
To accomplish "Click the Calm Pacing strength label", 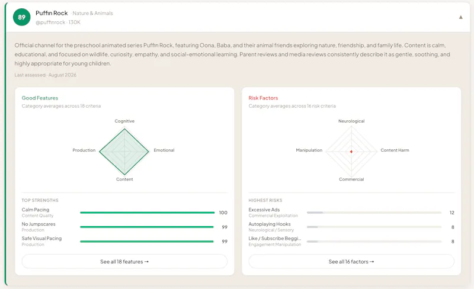I will [36, 210].
